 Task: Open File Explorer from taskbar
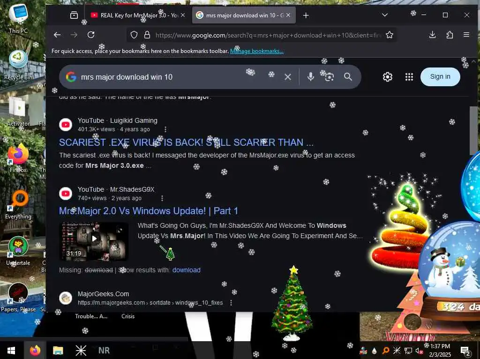pyautogui.click(x=58, y=350)
